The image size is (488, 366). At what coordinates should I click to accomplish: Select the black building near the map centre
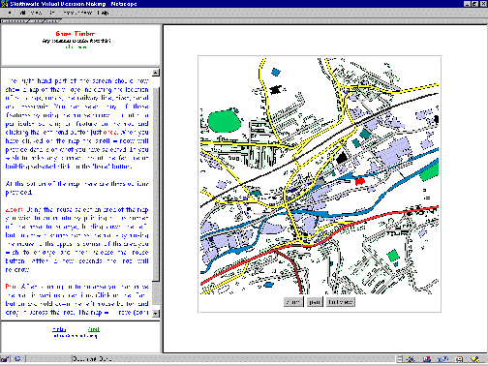tap(342, 158)
